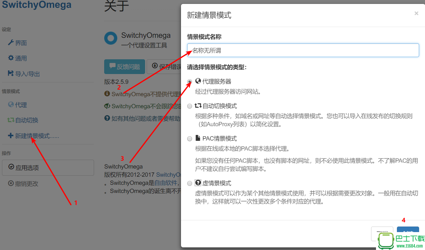Screen dimensions: 425x250
Task: Click the globe icon beside 代理 profile
Action: click(x=11, y=105)
